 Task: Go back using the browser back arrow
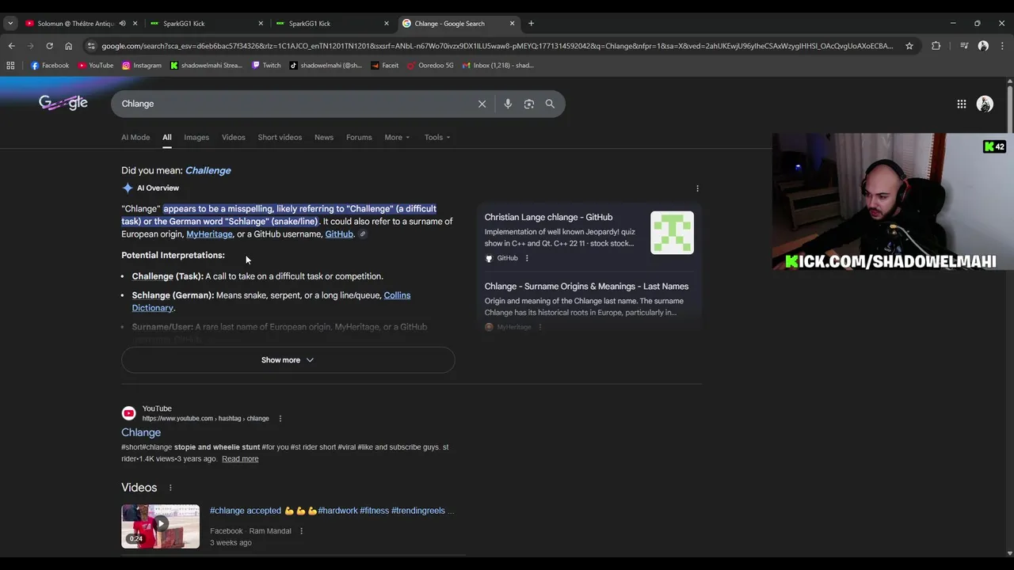coord(11,46)
